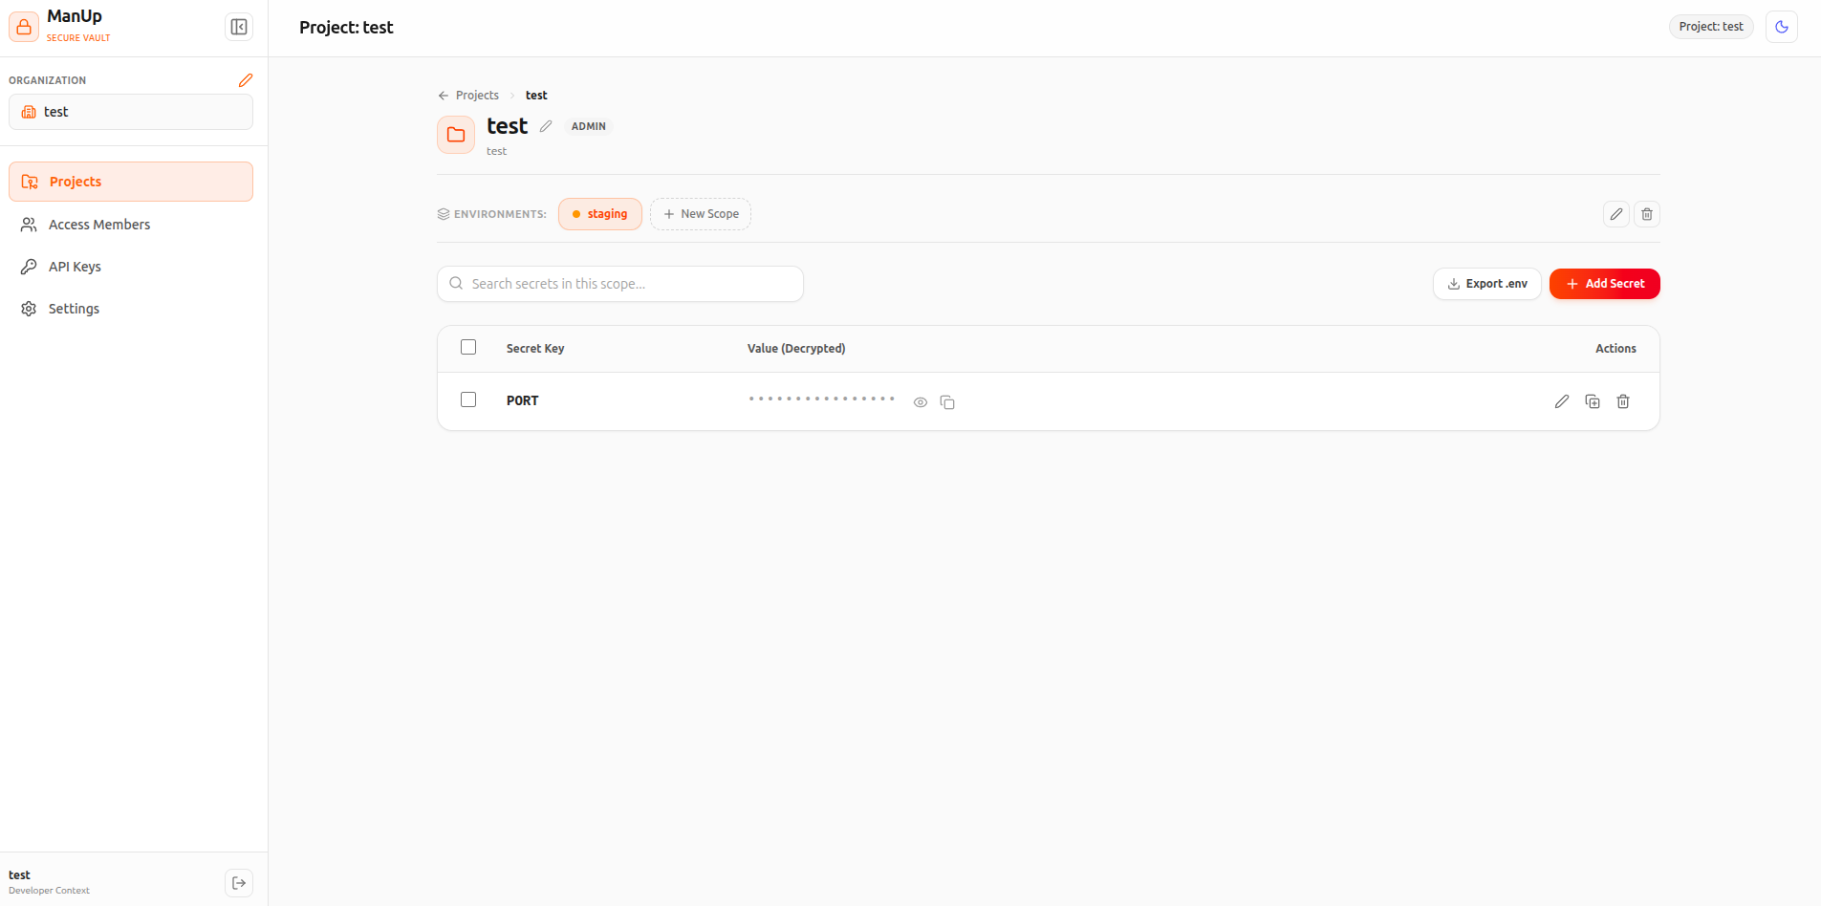This screenshot has height=906, width=1821.
Task: Edit the staging environment scope
Action: 1616,214
